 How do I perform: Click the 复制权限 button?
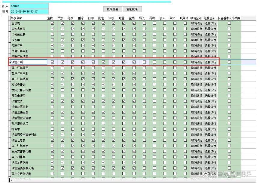point(132,9)
